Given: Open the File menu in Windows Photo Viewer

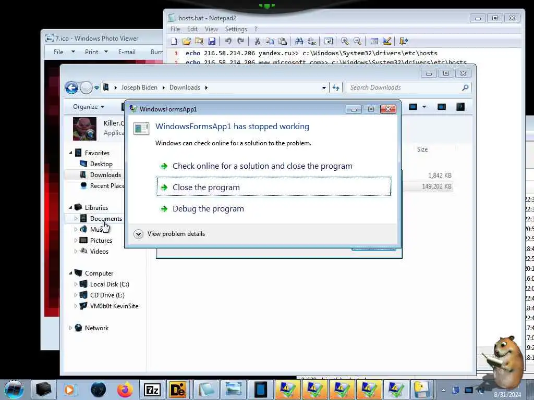Looking at the screenshot, I should click(58, 52).
